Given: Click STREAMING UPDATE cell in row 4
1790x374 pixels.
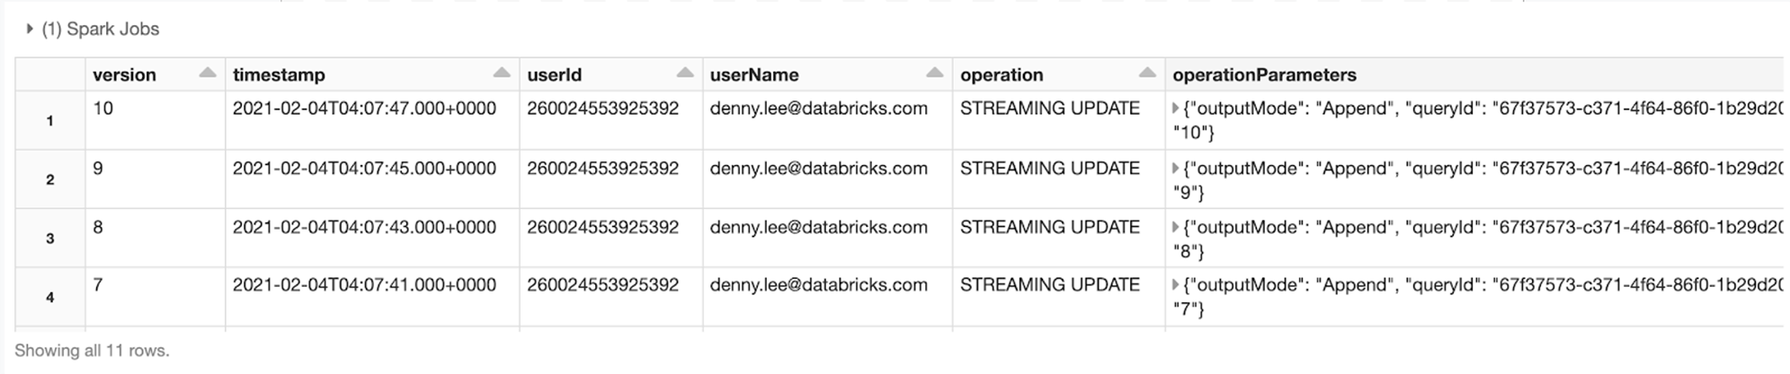Looking at the screenshot, I should tap(1049, 285).
